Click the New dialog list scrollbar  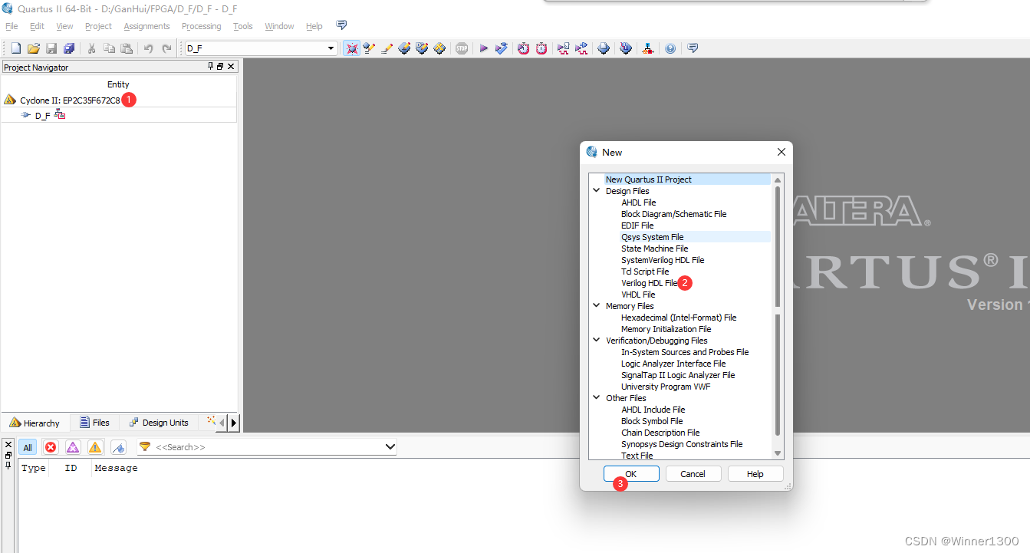click(x=778, y=317)
